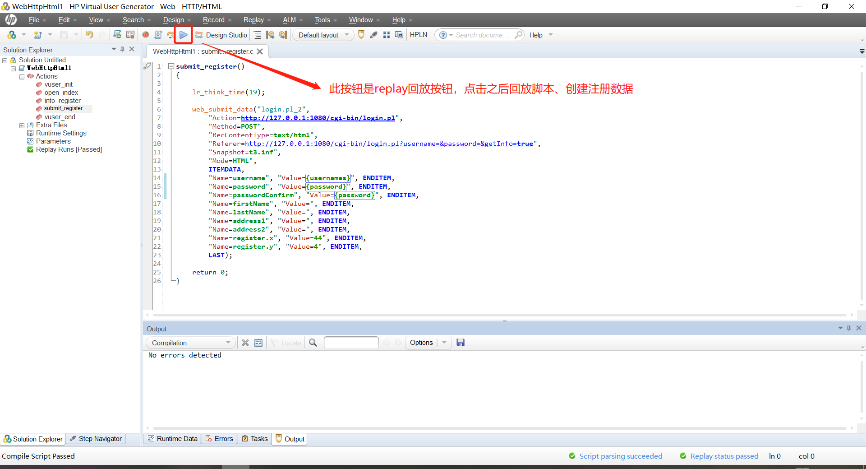Image resolution: width=866 pixels, height=469 pixels.
Task: Open the Default layout dropdown
Action: [x=346, y=35]
